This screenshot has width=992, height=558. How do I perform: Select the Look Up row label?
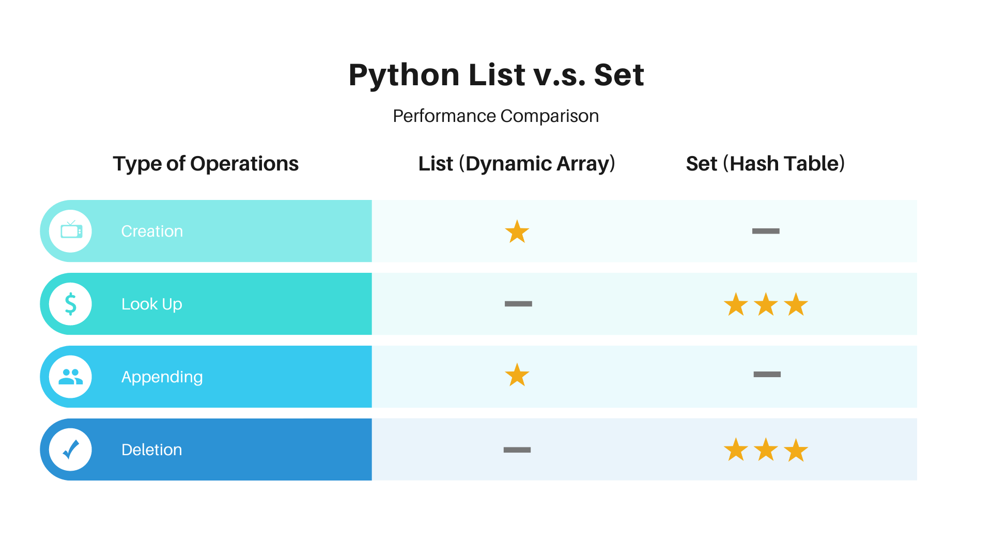151,304
